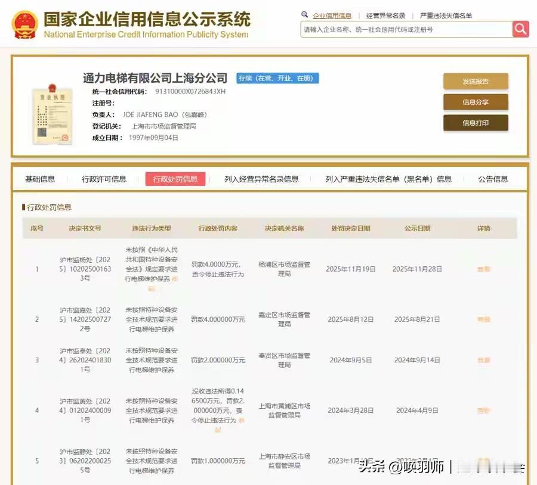This screenshot has width=537, height=485.
Task: Click the penalty 罚款4.000000万元 in row 2
Action: [x=218, y=319]
